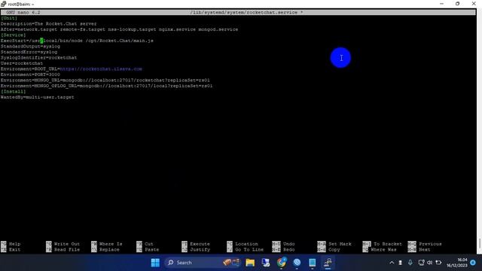Click the nano Set Mark shortcut label

click(340, 244)
